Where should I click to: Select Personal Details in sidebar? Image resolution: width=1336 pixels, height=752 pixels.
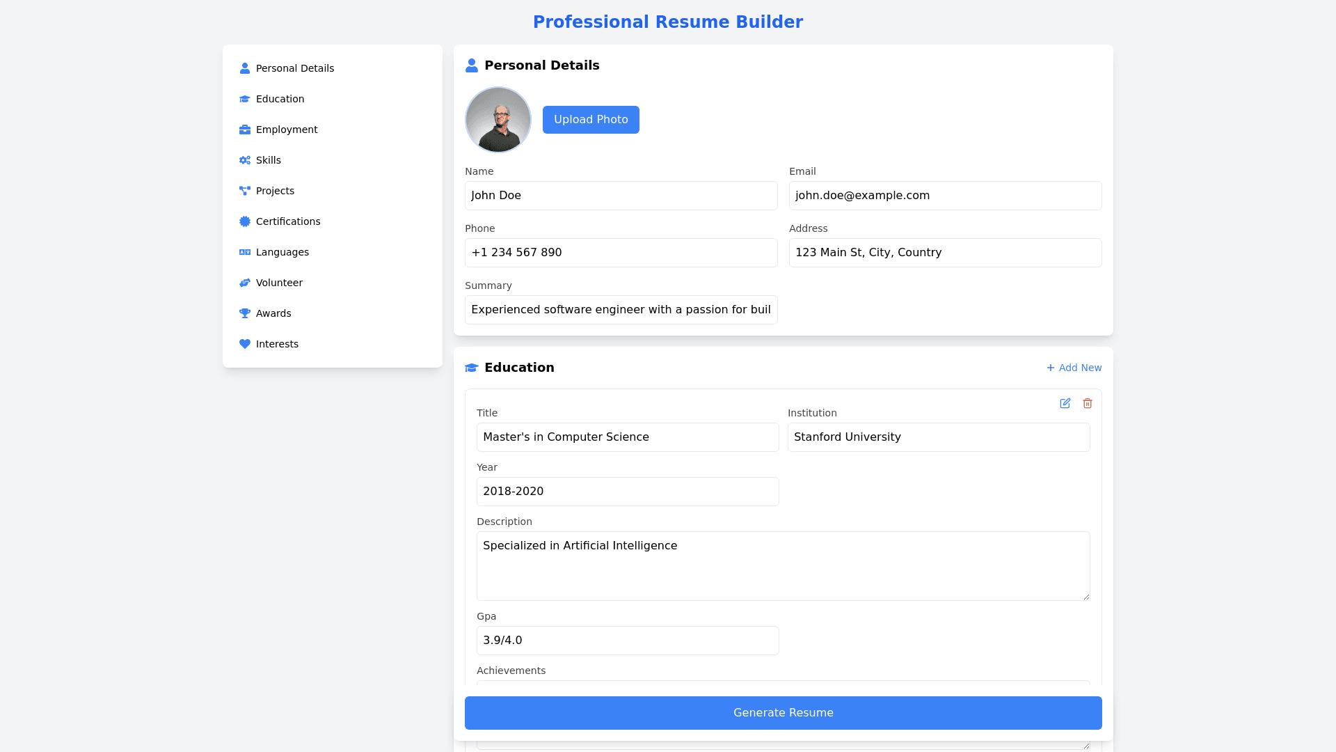coord(294,68)
